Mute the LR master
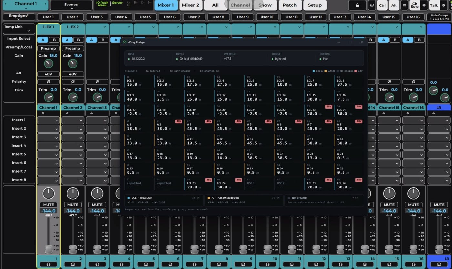 click(439, 205)
